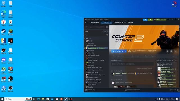This screenshot has height=101, width=180.
Task: Click the blue Закрыть button
Action: (118, 51)
